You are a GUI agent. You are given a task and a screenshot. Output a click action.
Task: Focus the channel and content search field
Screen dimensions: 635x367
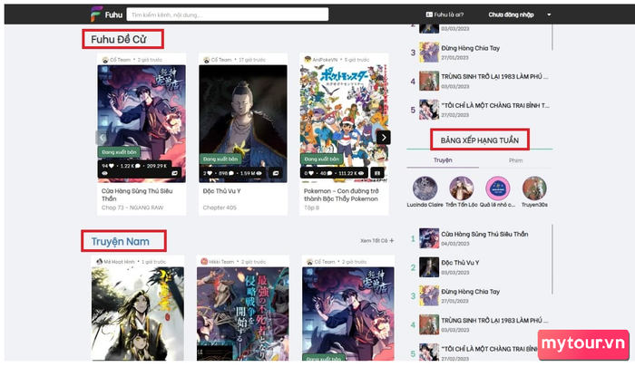227,14
